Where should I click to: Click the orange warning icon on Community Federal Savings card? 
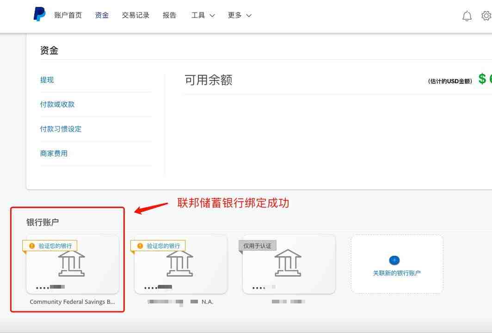pyautogui.click(x=32, y=246)
